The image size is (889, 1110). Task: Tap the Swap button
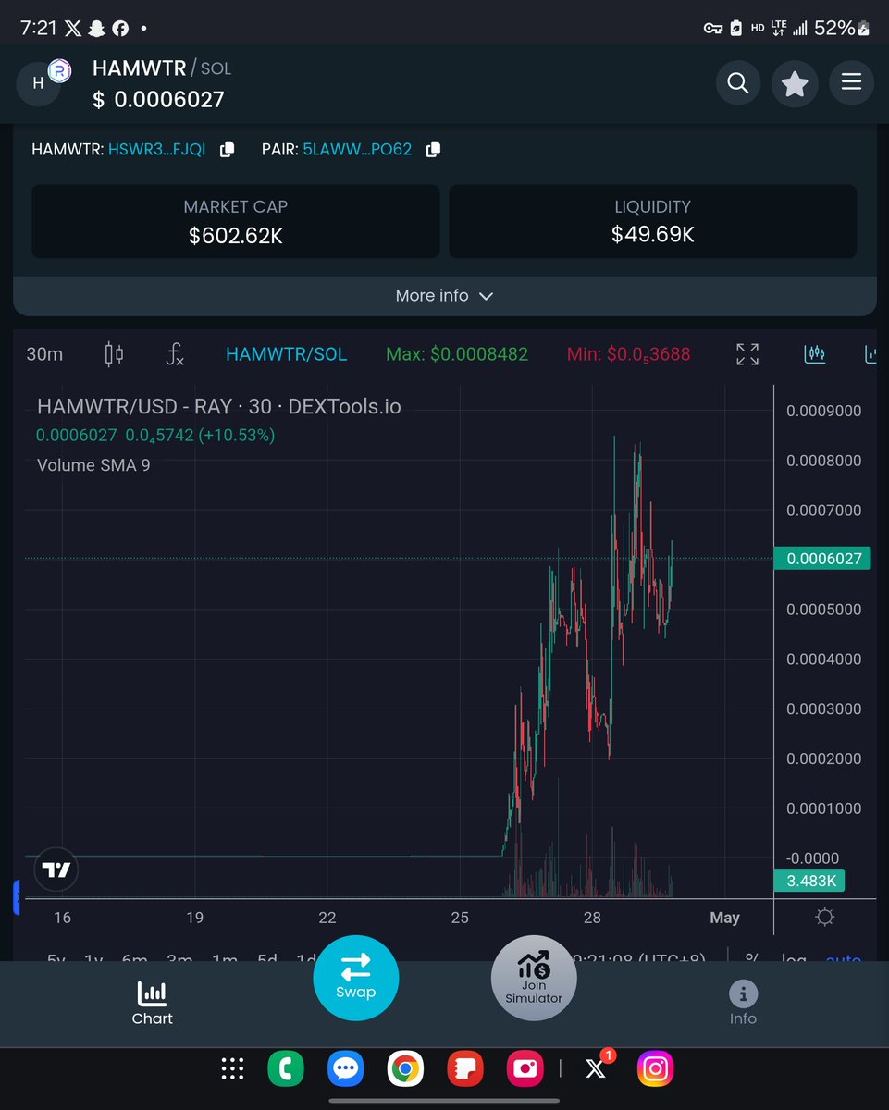pos(356,978)
